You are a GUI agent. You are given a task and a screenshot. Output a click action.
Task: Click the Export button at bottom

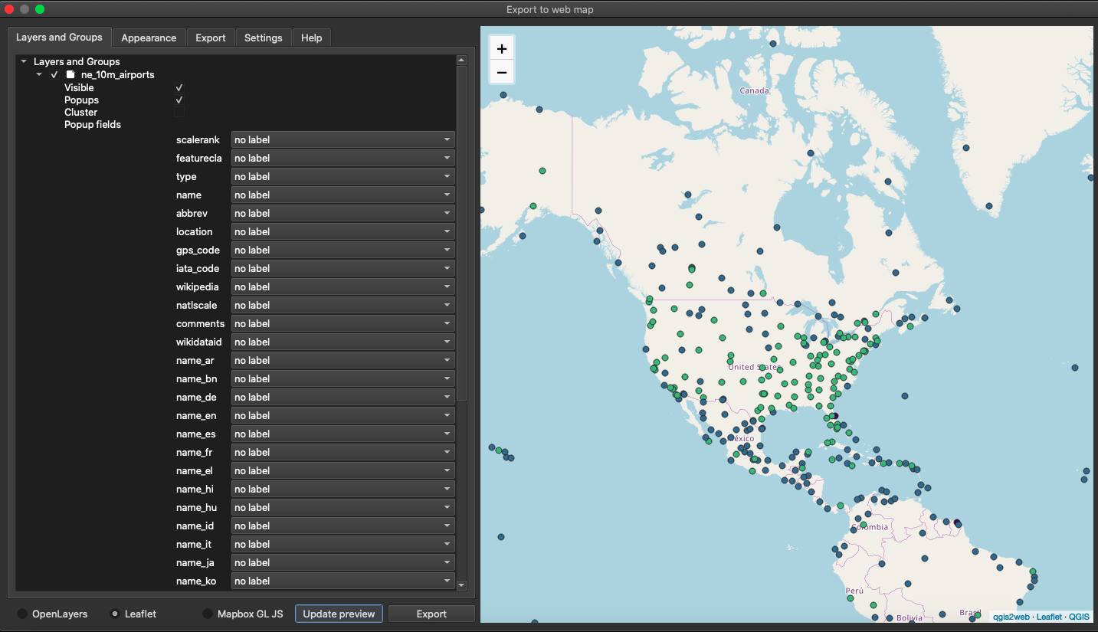431,614
